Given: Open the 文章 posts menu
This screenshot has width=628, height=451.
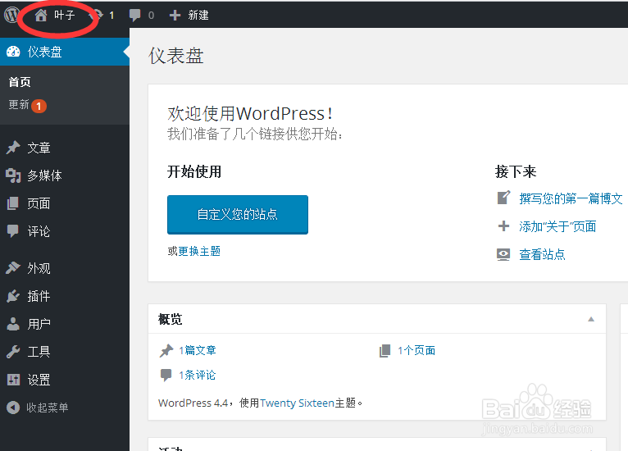Looking at the screenshot, I should coord(39,148).
